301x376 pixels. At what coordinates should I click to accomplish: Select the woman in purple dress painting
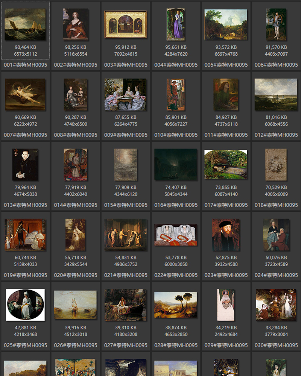pos(176,24)
